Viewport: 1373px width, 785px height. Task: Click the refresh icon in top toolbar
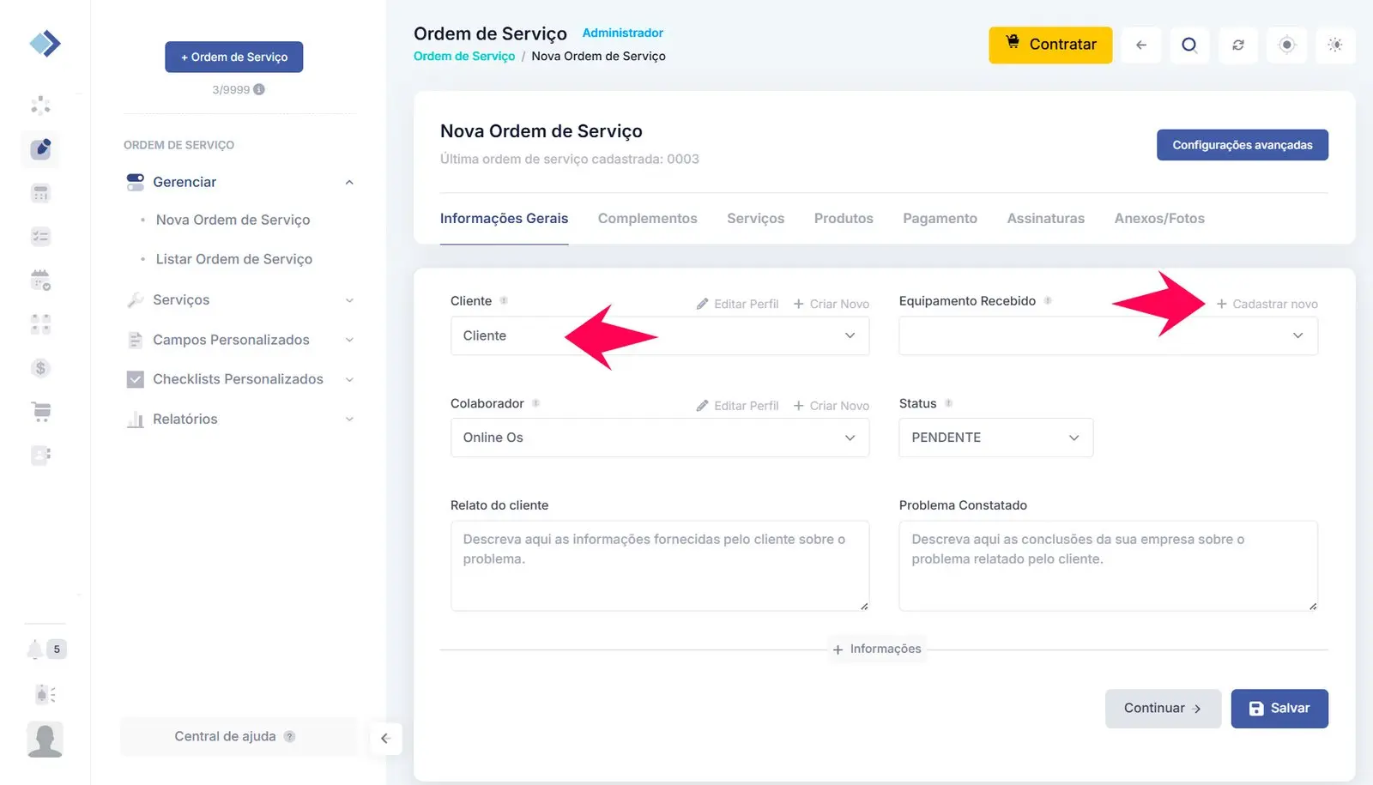click(x=1237, y=45)
